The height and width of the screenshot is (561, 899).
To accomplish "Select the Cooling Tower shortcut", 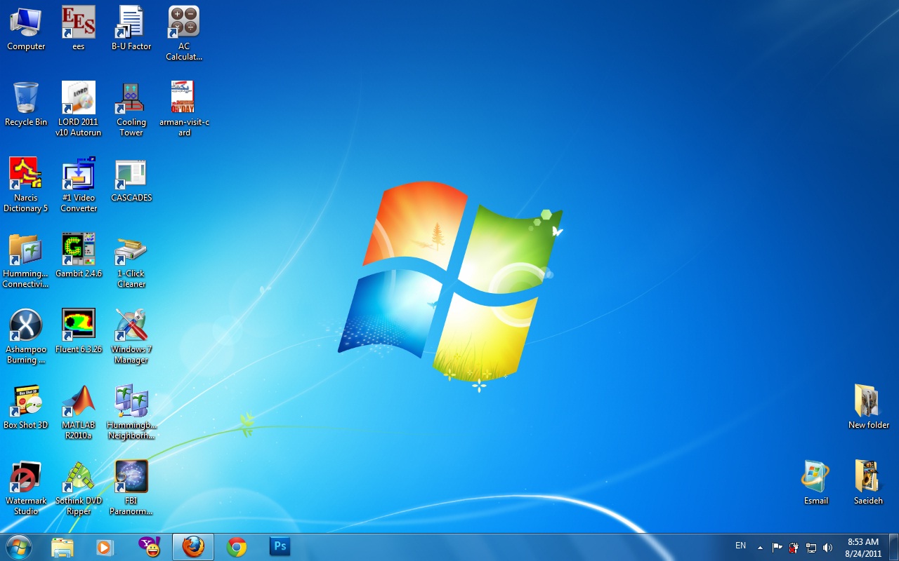I will click(131, 99).
